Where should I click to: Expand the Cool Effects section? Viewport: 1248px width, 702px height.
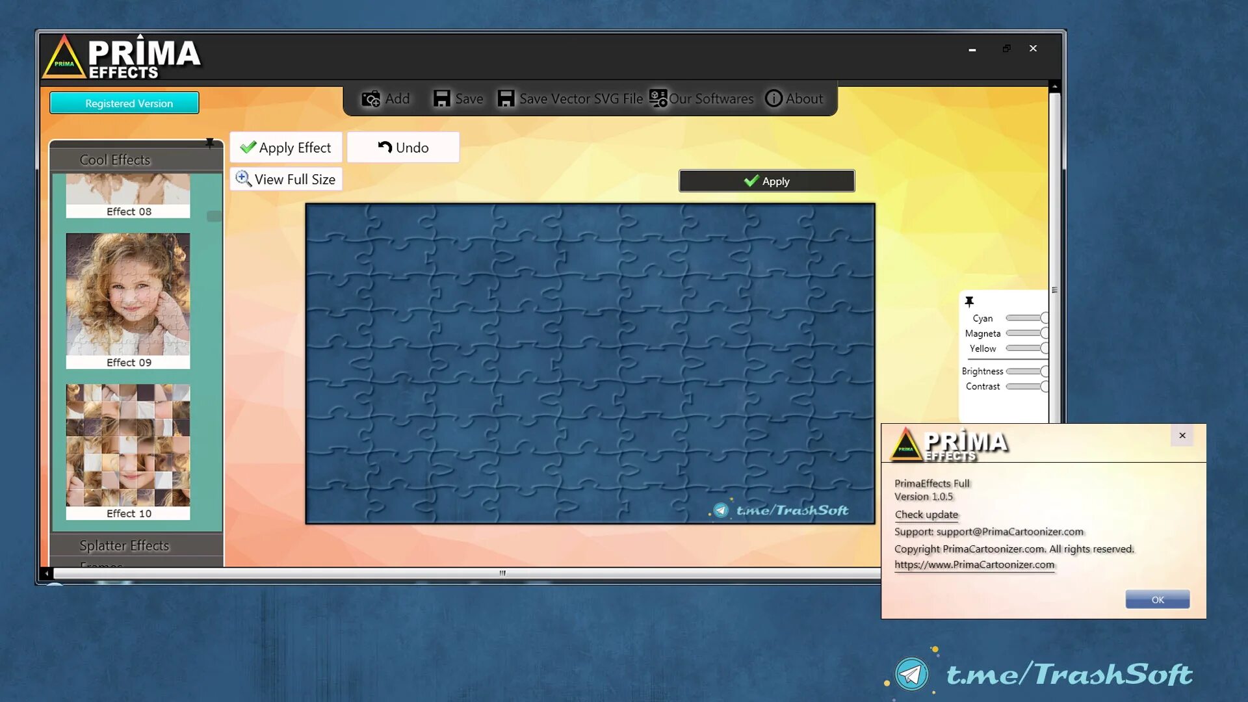coord(136,160)
